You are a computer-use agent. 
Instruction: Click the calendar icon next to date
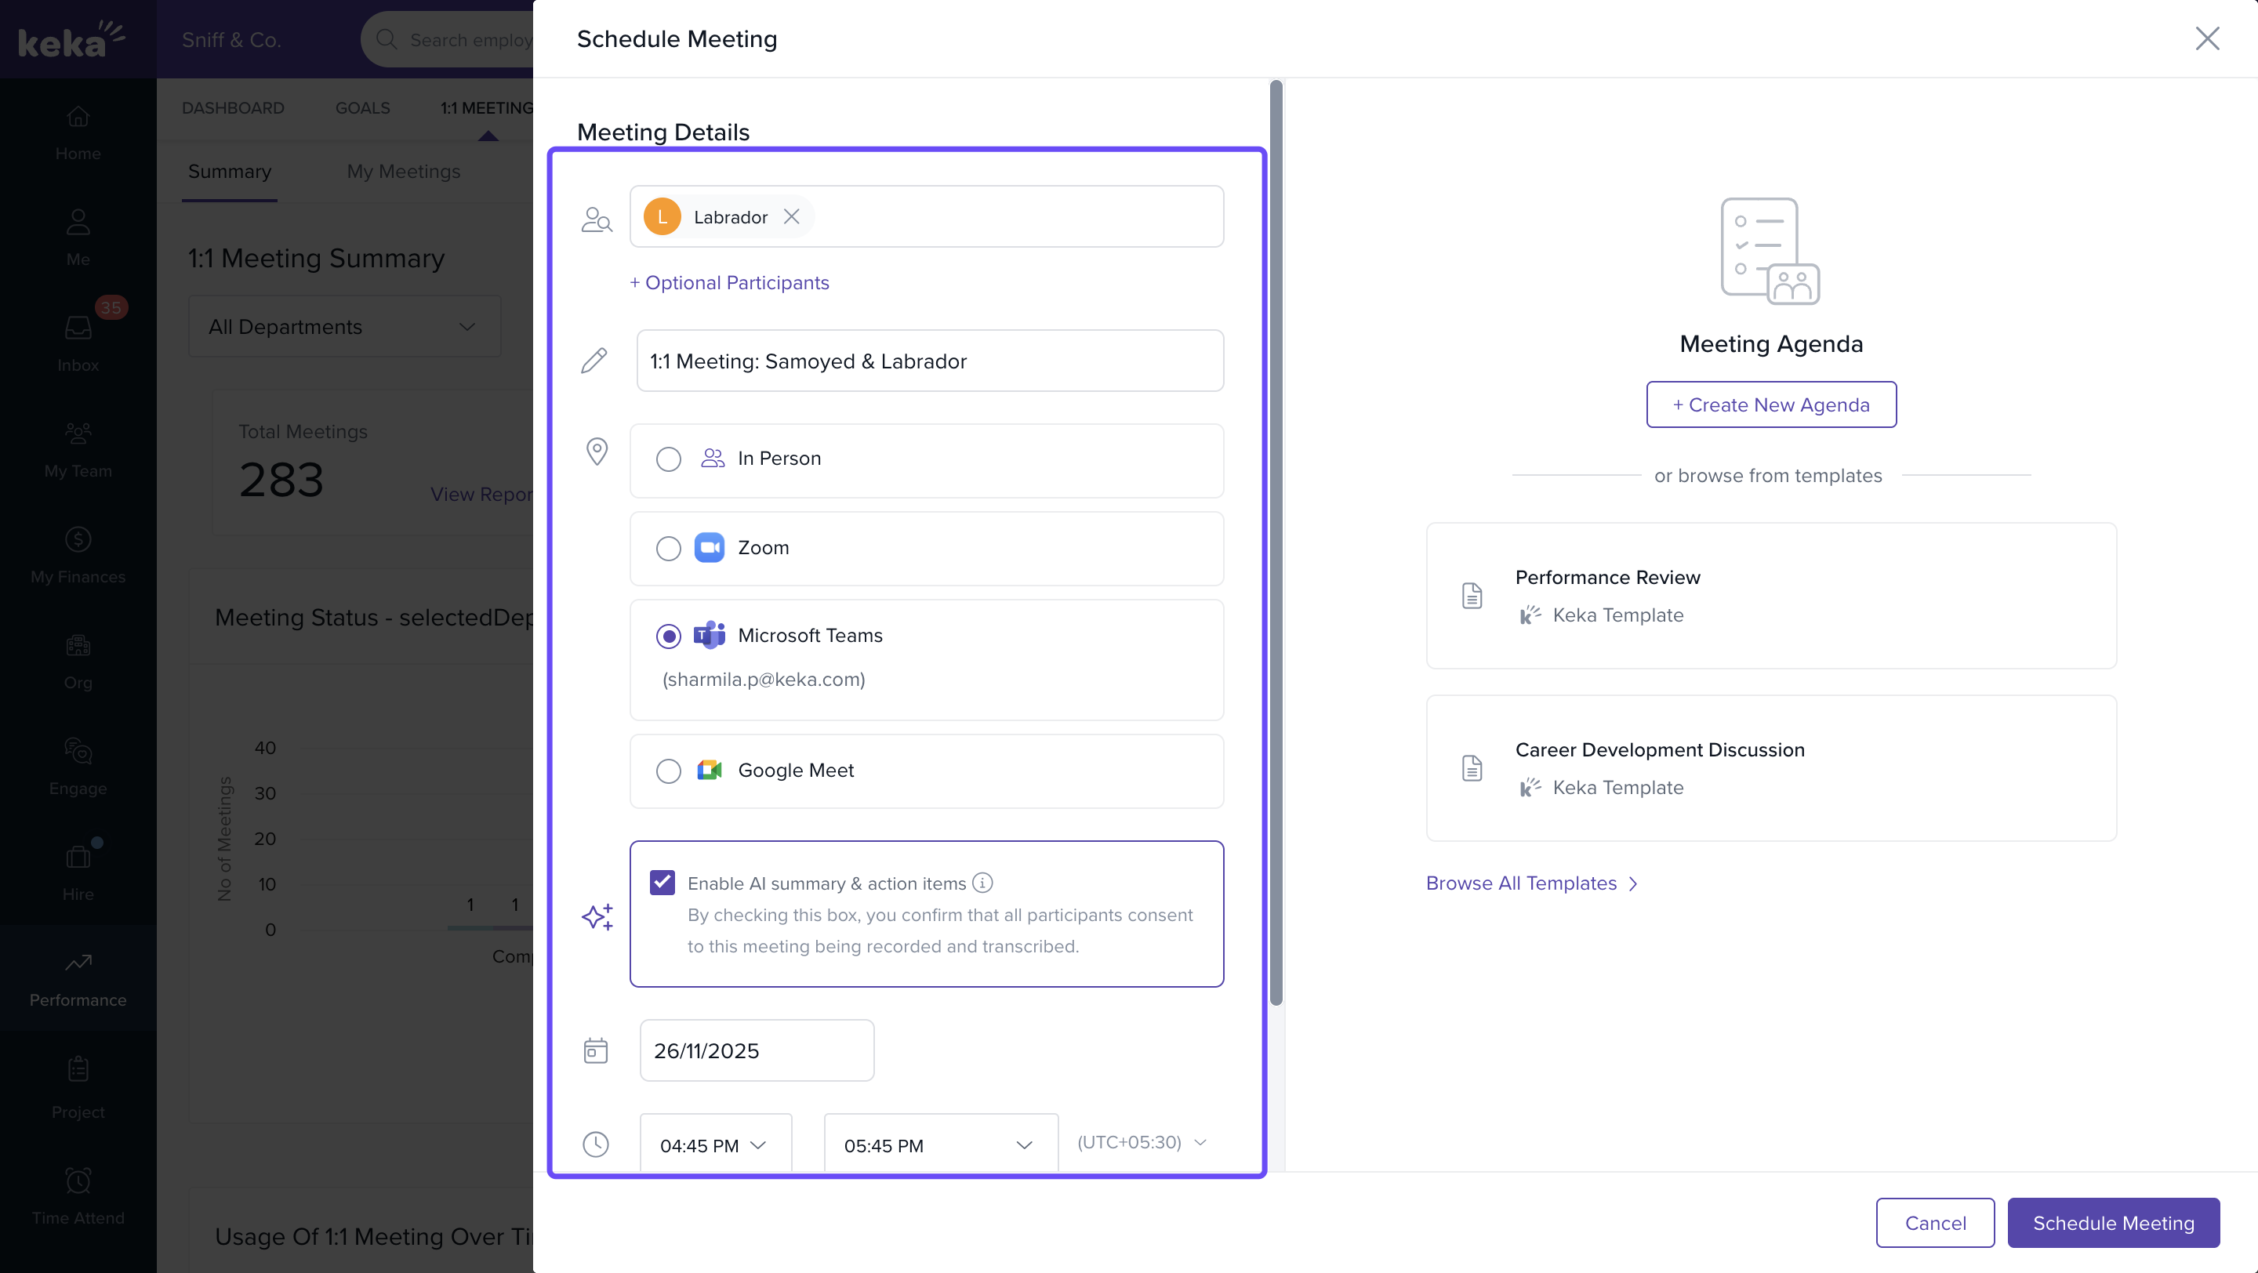click(x=595, y=1050)
